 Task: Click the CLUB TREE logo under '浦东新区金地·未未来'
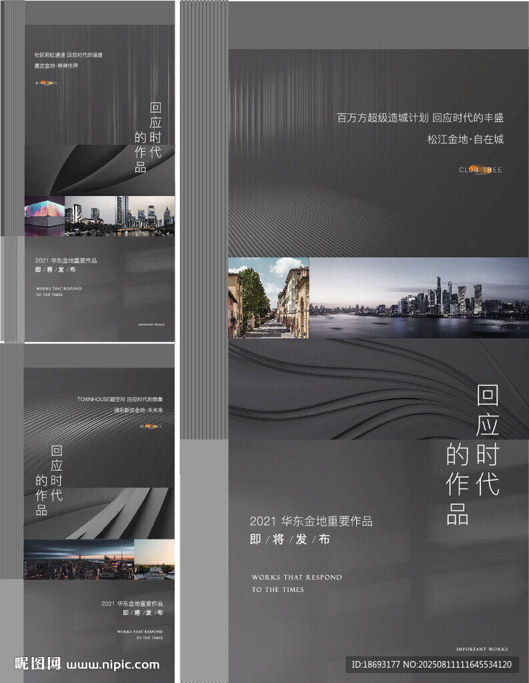(151, 426)
